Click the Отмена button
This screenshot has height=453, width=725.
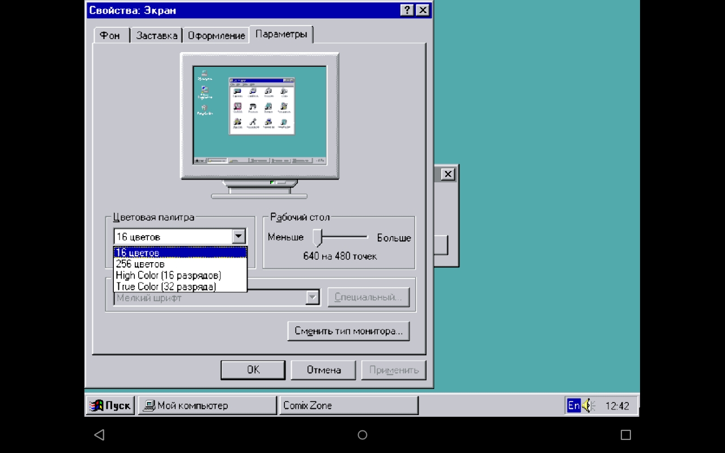323,370
